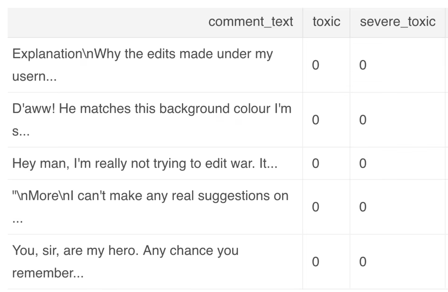Select the 'You, sir, are my hero' comment
This screenshot has height=292, width=448.
[x=125, y=262]
